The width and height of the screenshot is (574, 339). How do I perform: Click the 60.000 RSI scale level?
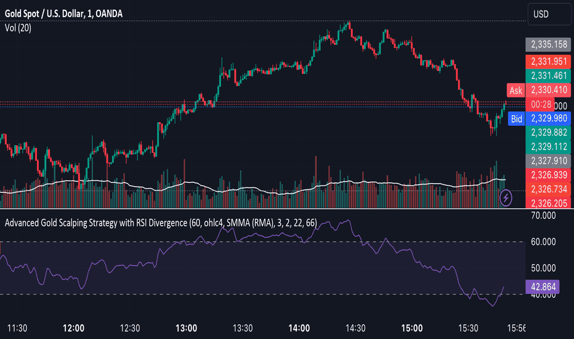tap(543, 242)
